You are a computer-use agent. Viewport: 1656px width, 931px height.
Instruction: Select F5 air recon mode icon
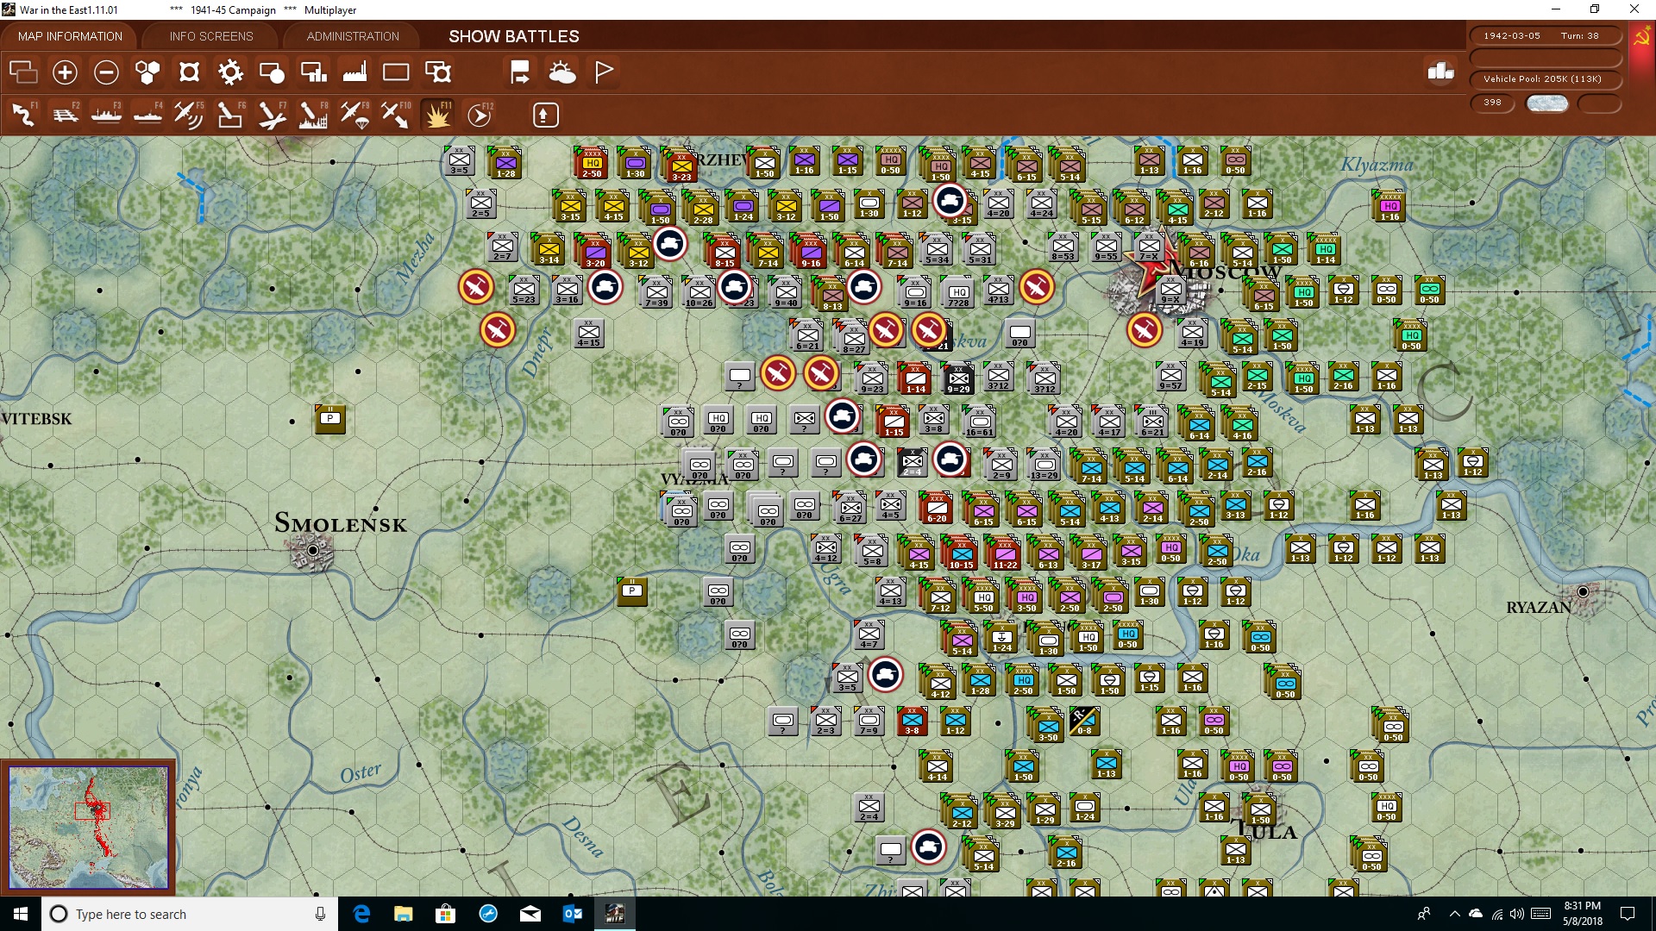pyautogui.click(x=189, y=115)
